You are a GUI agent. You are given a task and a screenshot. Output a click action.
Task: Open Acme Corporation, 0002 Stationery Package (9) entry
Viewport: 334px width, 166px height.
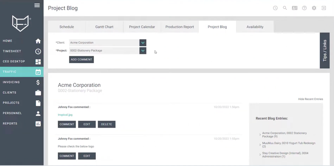click(x=284, y=135)
